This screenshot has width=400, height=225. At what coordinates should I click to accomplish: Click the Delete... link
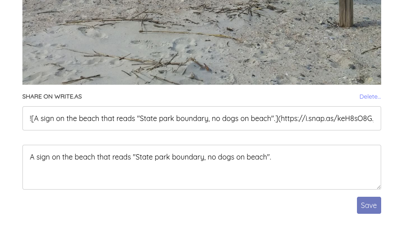point(370,96)
